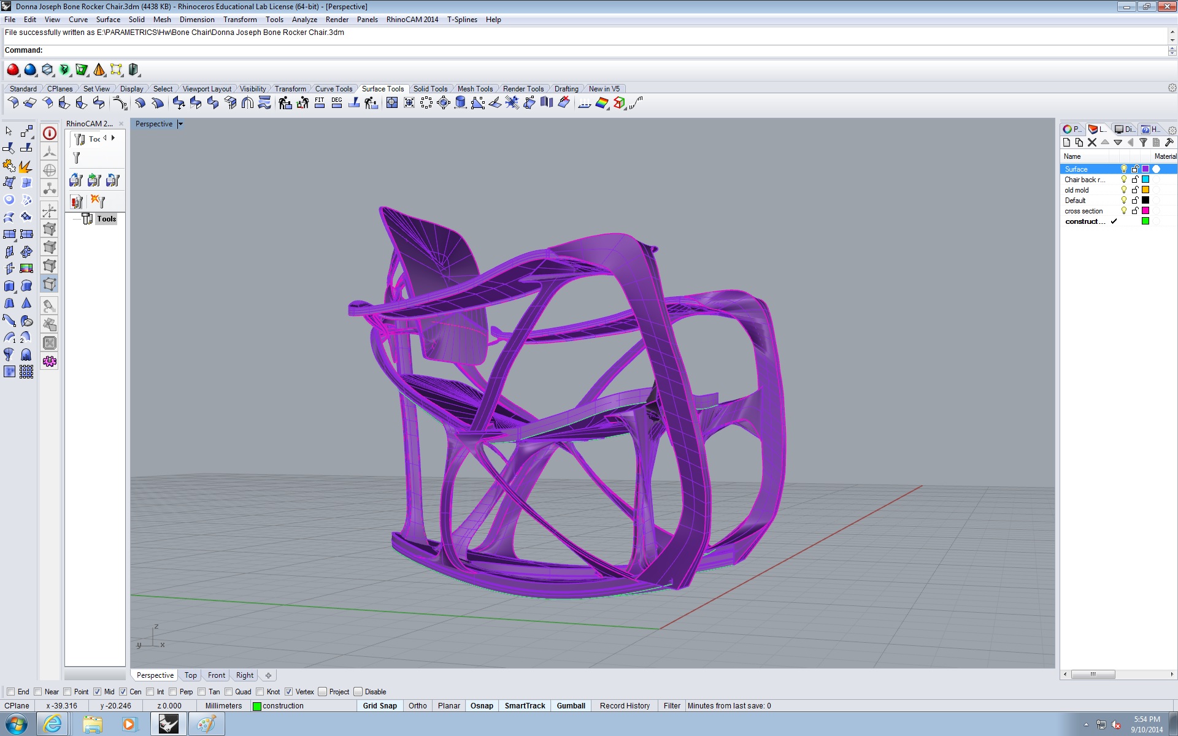
Task: Toggle visibility bulb of old mold layer
Action: (1124, 190)
